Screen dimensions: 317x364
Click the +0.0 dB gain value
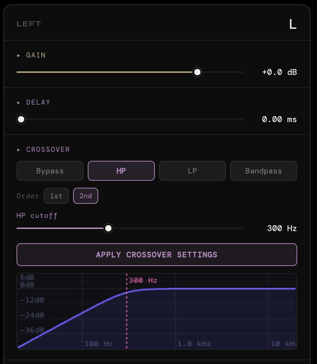click(x=279, y=72)
